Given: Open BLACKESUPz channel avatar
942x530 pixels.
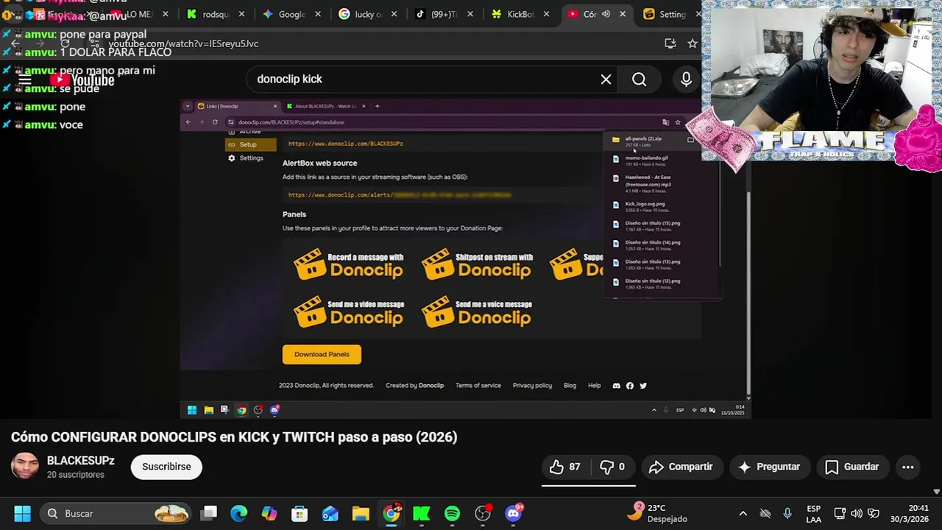Looking at the screenshot, I should click(x=25, y=467).
